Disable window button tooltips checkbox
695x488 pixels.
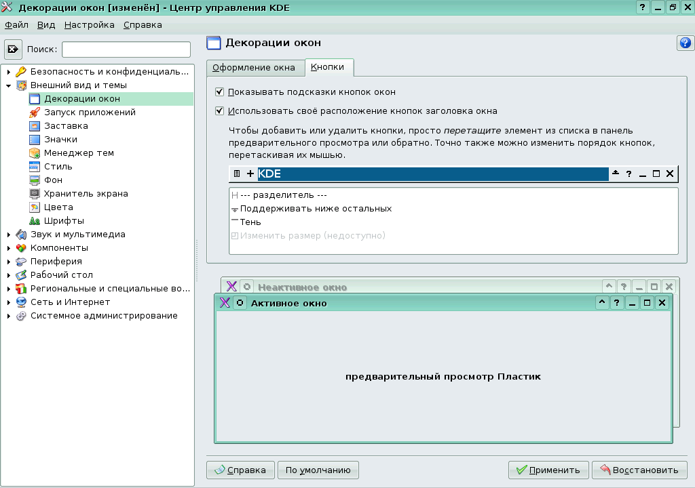pos(219,92)
